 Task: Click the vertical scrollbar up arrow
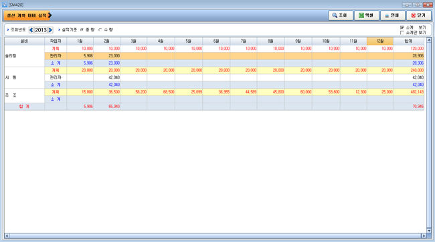429,40
